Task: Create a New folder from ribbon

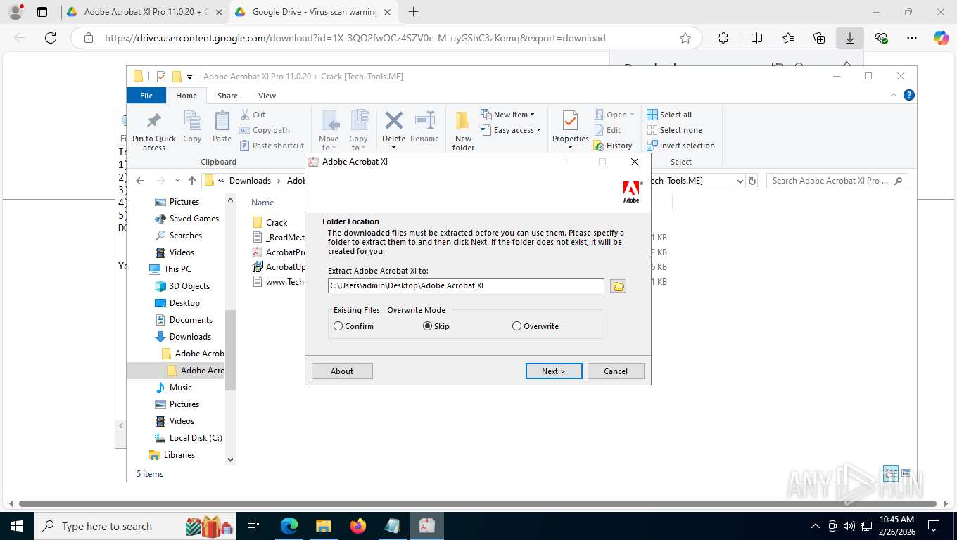Action: click(463, 131)
